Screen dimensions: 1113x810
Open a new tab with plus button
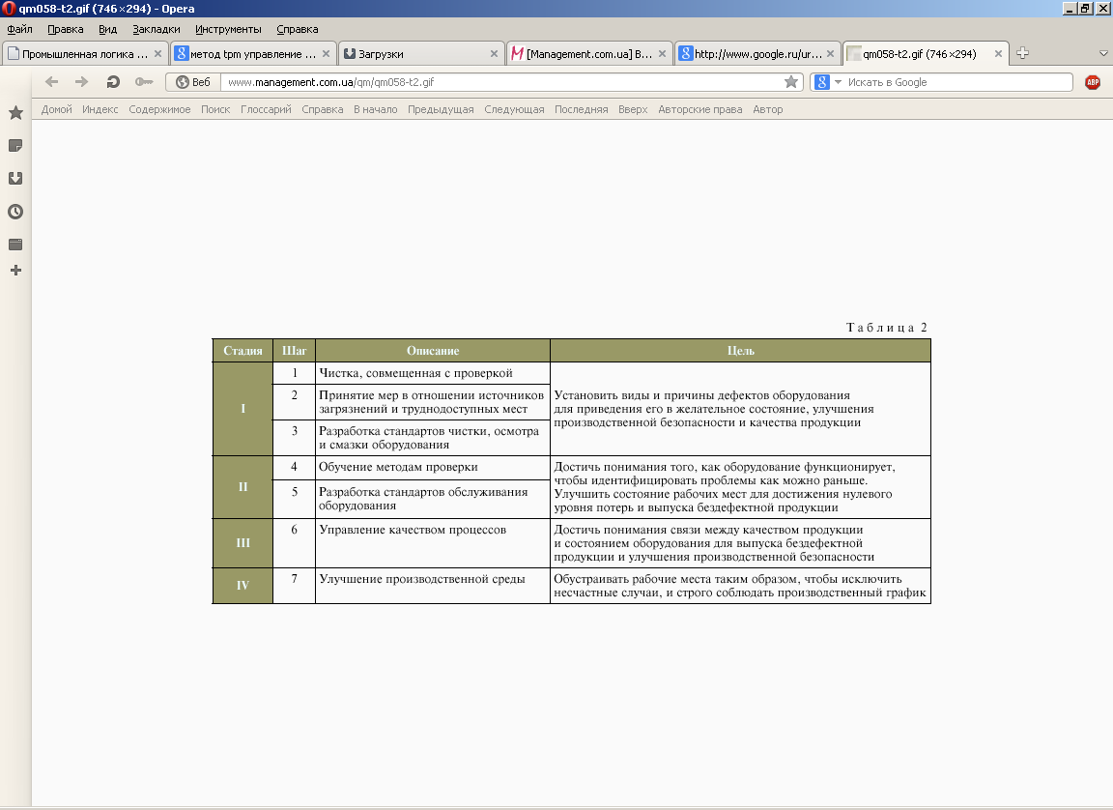[x=1022, y=53]
